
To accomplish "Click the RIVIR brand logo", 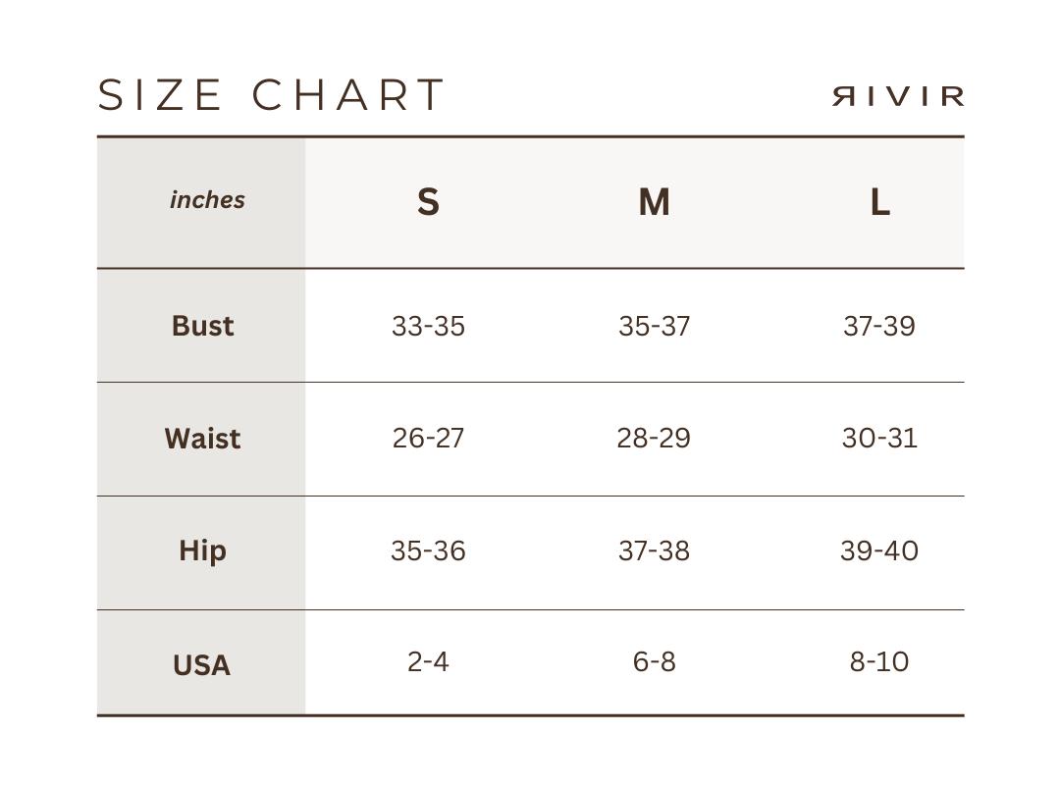I will click(898, 96).
